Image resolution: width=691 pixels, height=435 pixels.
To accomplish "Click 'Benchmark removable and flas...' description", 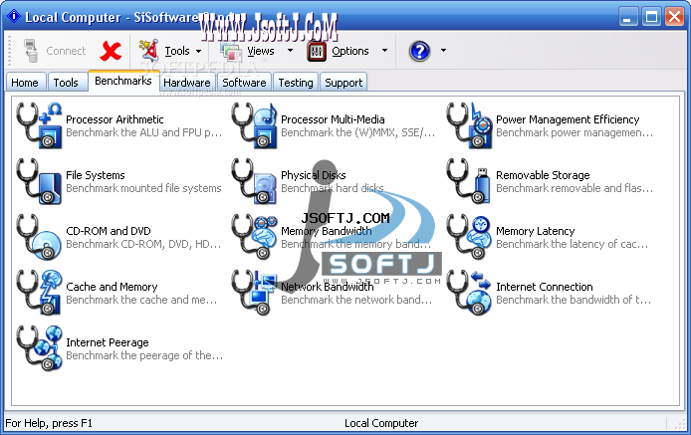I will 575,188.
